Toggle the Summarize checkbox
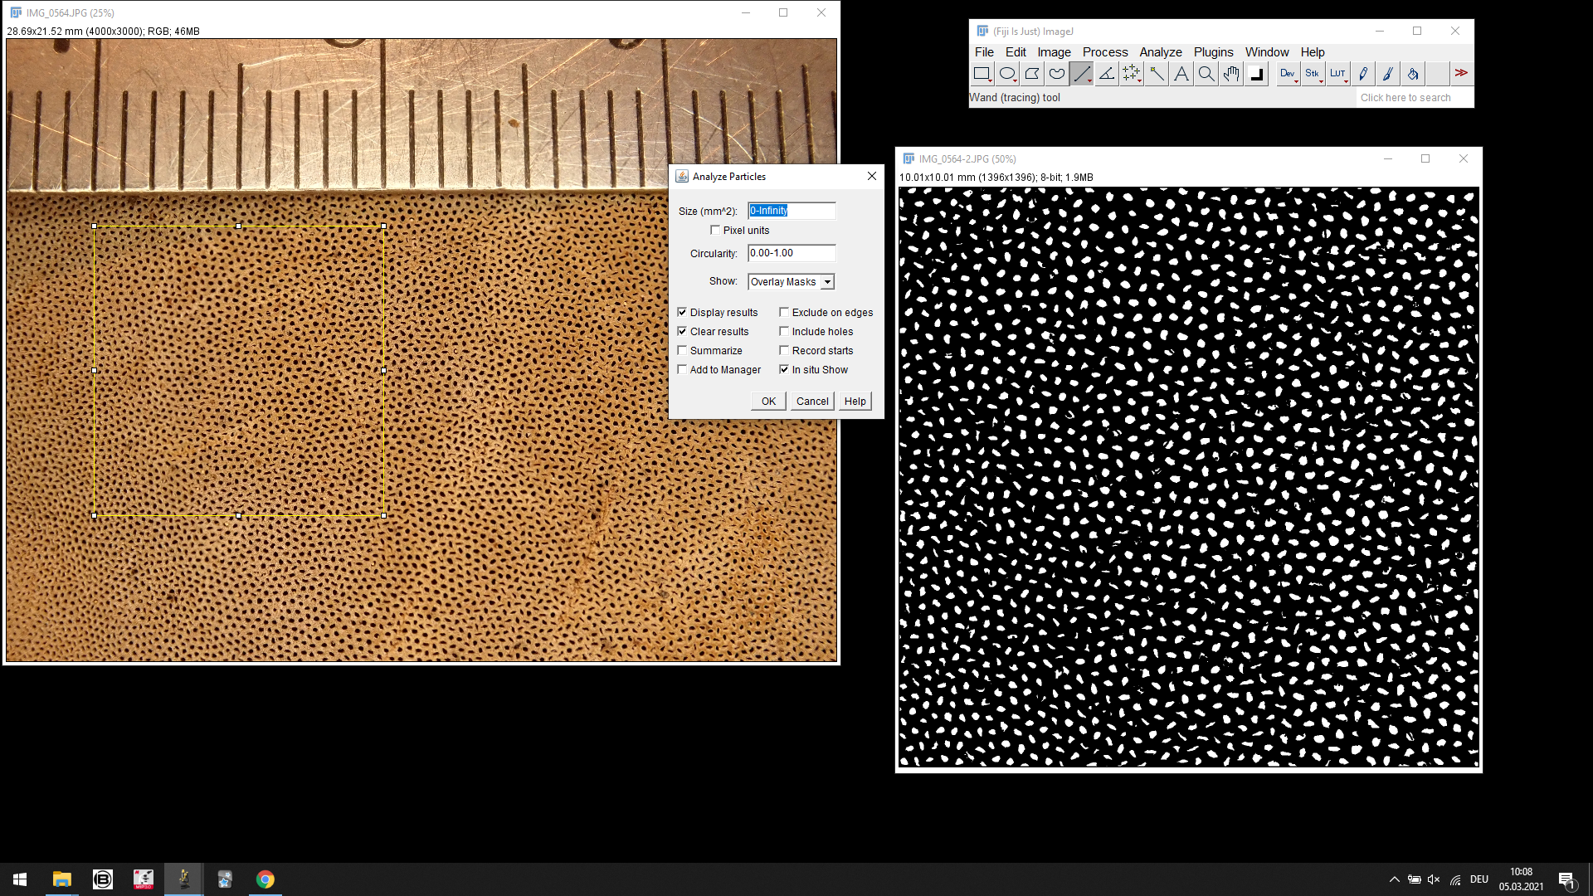The image size is (1593, 896). [682, 351]
